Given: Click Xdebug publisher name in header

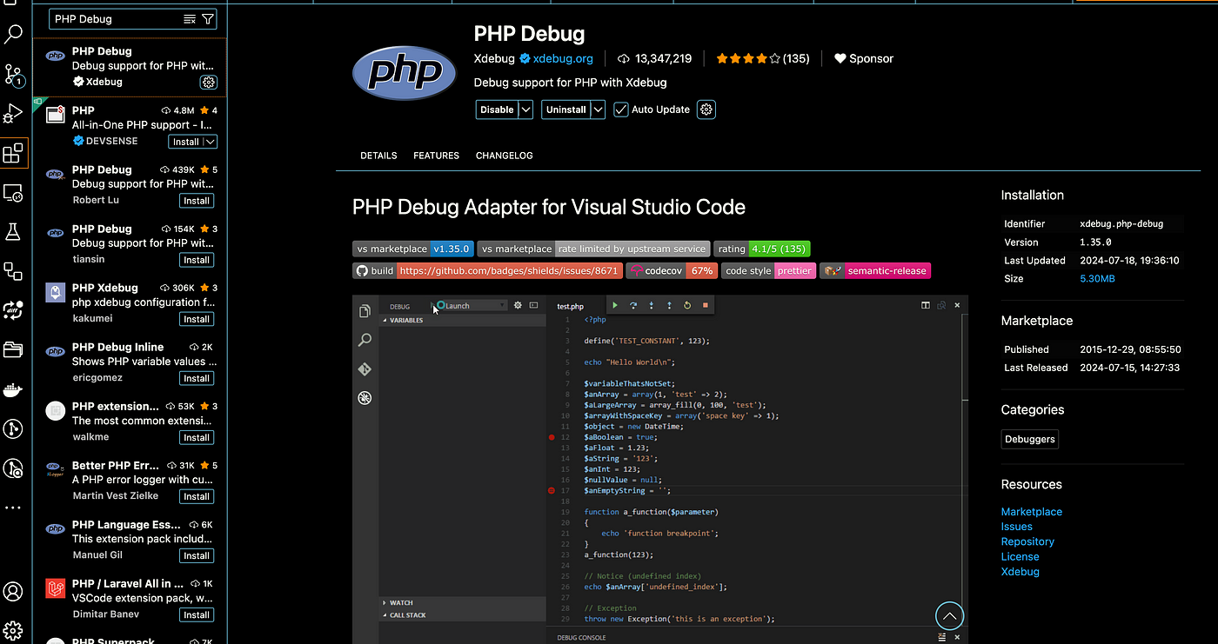Looking at the screenshot, I should (494, 59).
